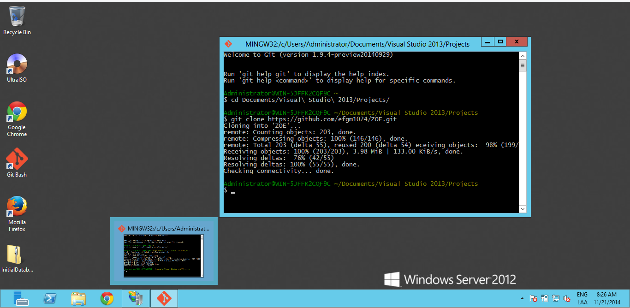This screenshot has height=308, width=630.
Task: Click the MINGW32 window title bar text
Action: coord(357,44)
